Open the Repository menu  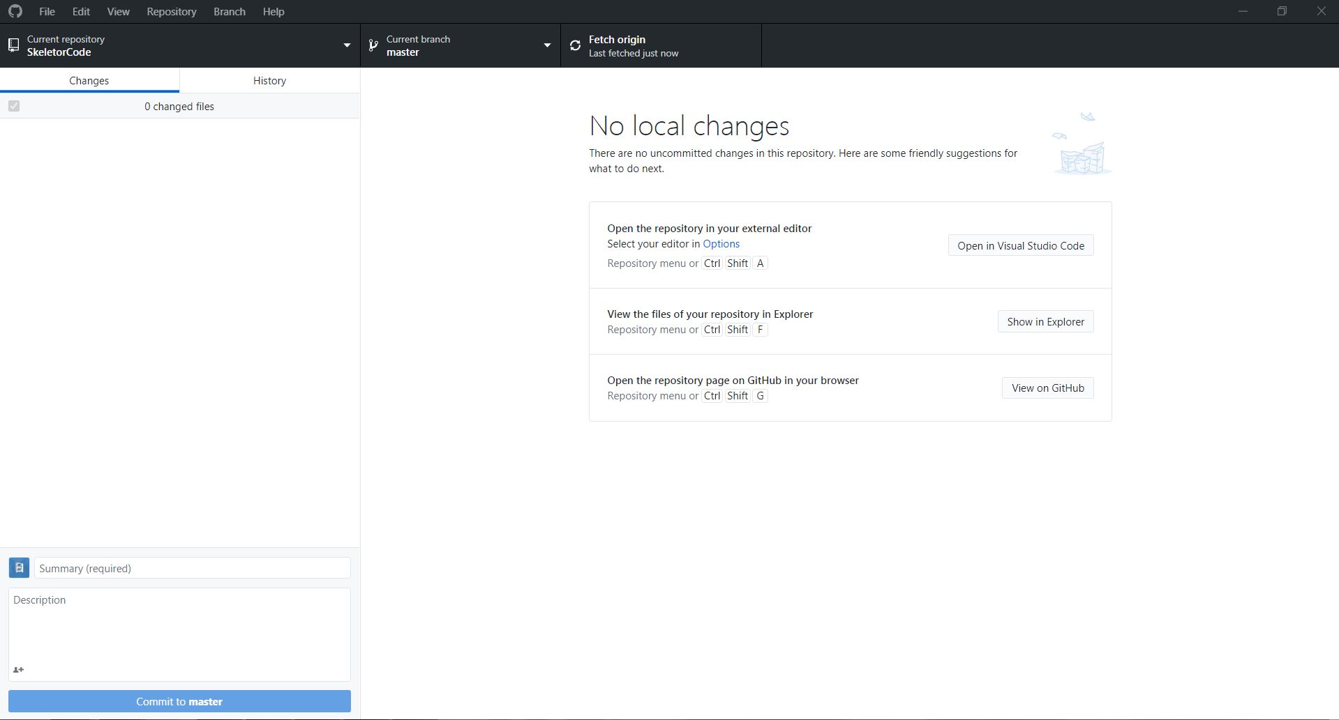171,11
